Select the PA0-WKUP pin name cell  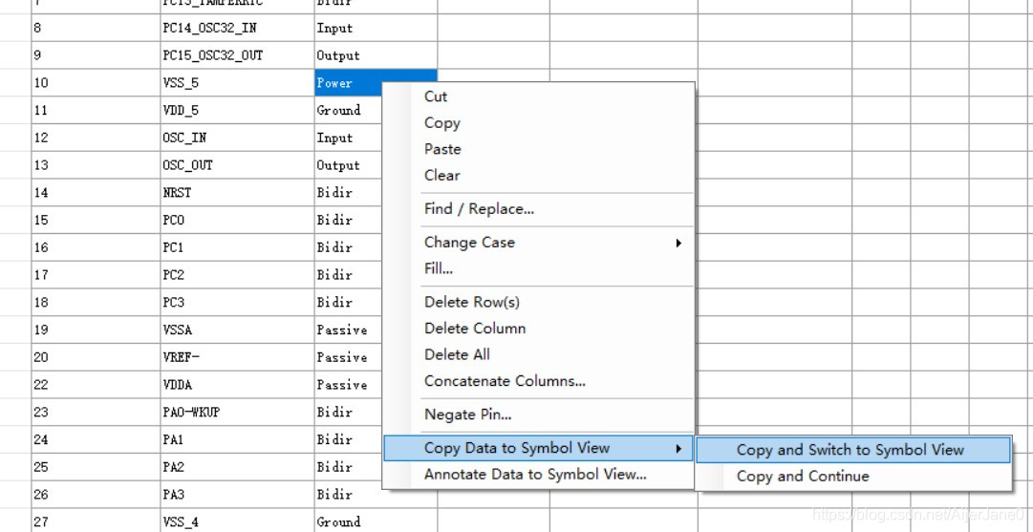(x=191, y=413)
